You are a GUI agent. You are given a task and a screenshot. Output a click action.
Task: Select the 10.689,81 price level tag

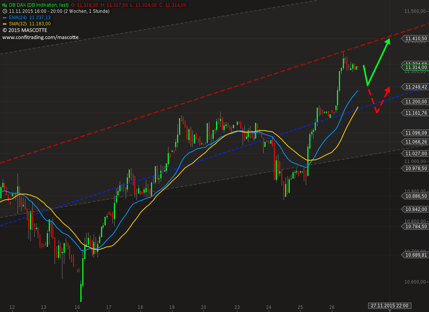(415, 255)
